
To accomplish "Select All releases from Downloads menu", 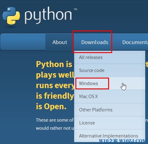I will coord(110,57).
